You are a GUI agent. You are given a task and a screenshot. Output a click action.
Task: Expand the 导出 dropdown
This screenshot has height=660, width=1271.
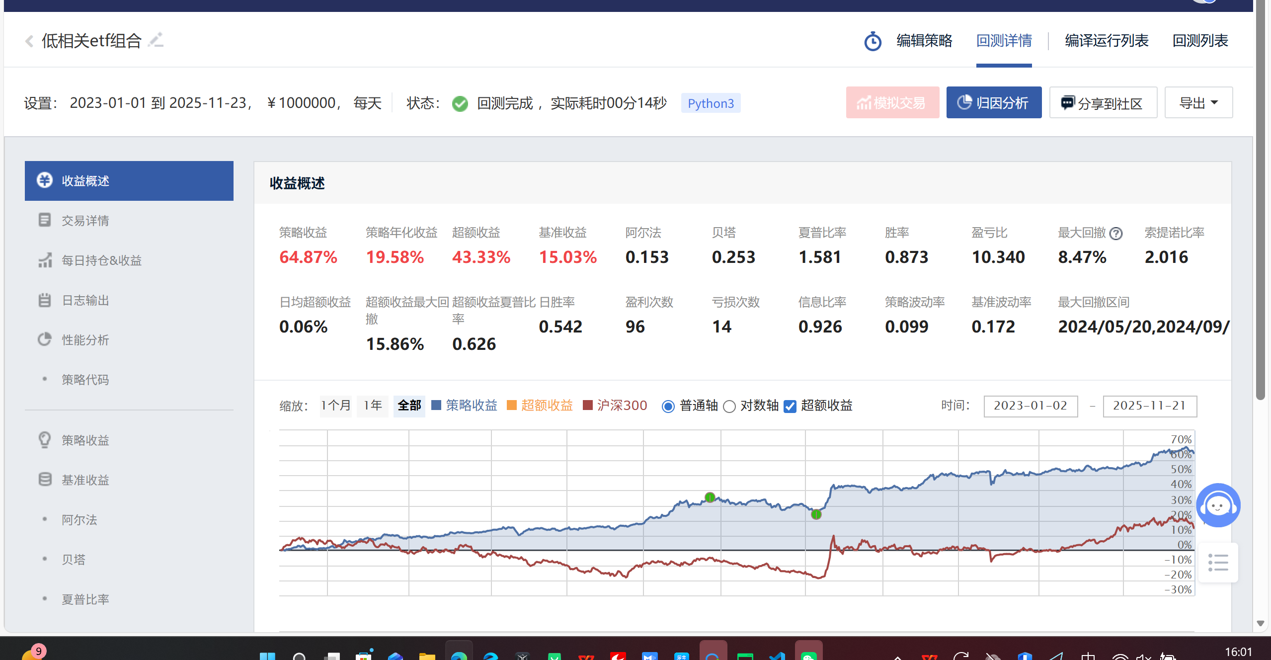[1198, 103]
